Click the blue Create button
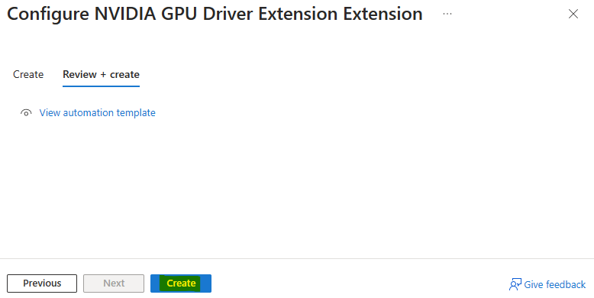Screen dimensions: 594x298 181,283
